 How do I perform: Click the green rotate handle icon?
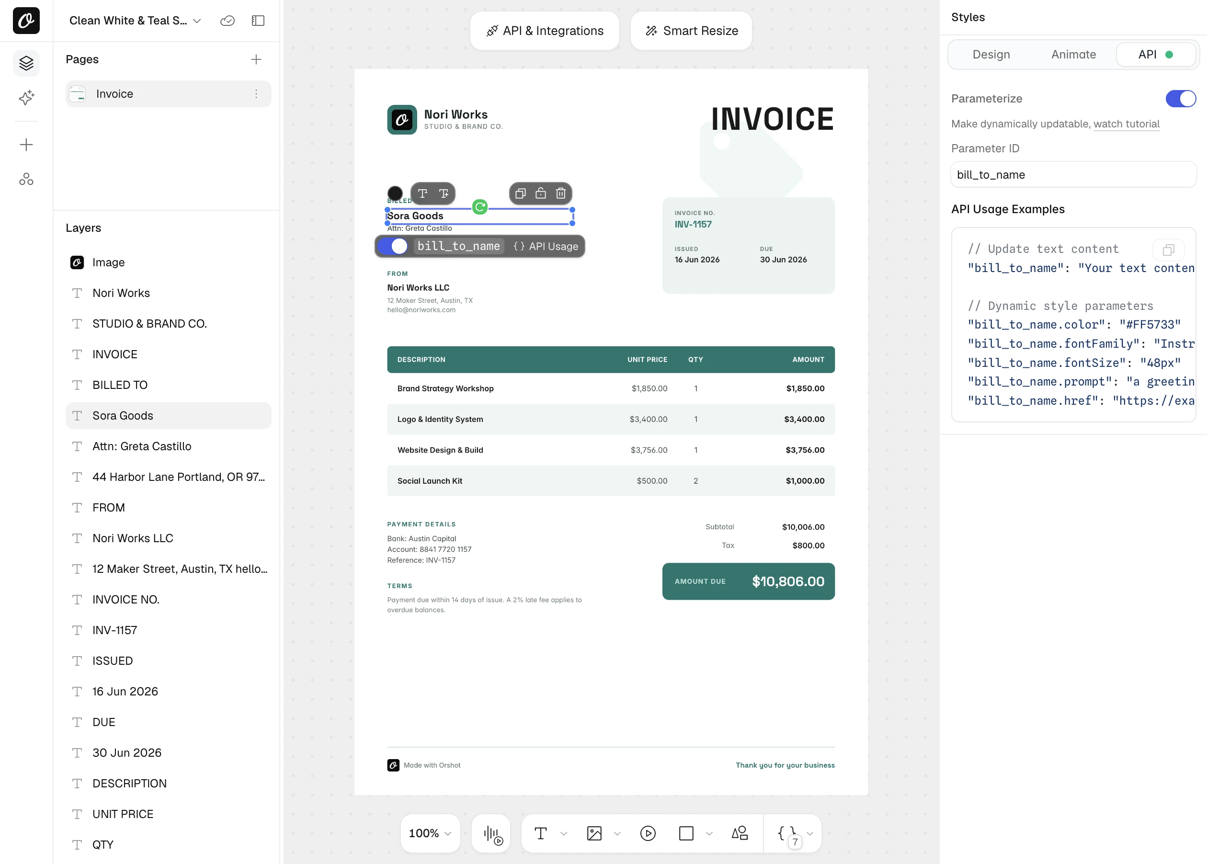(480, 207)
